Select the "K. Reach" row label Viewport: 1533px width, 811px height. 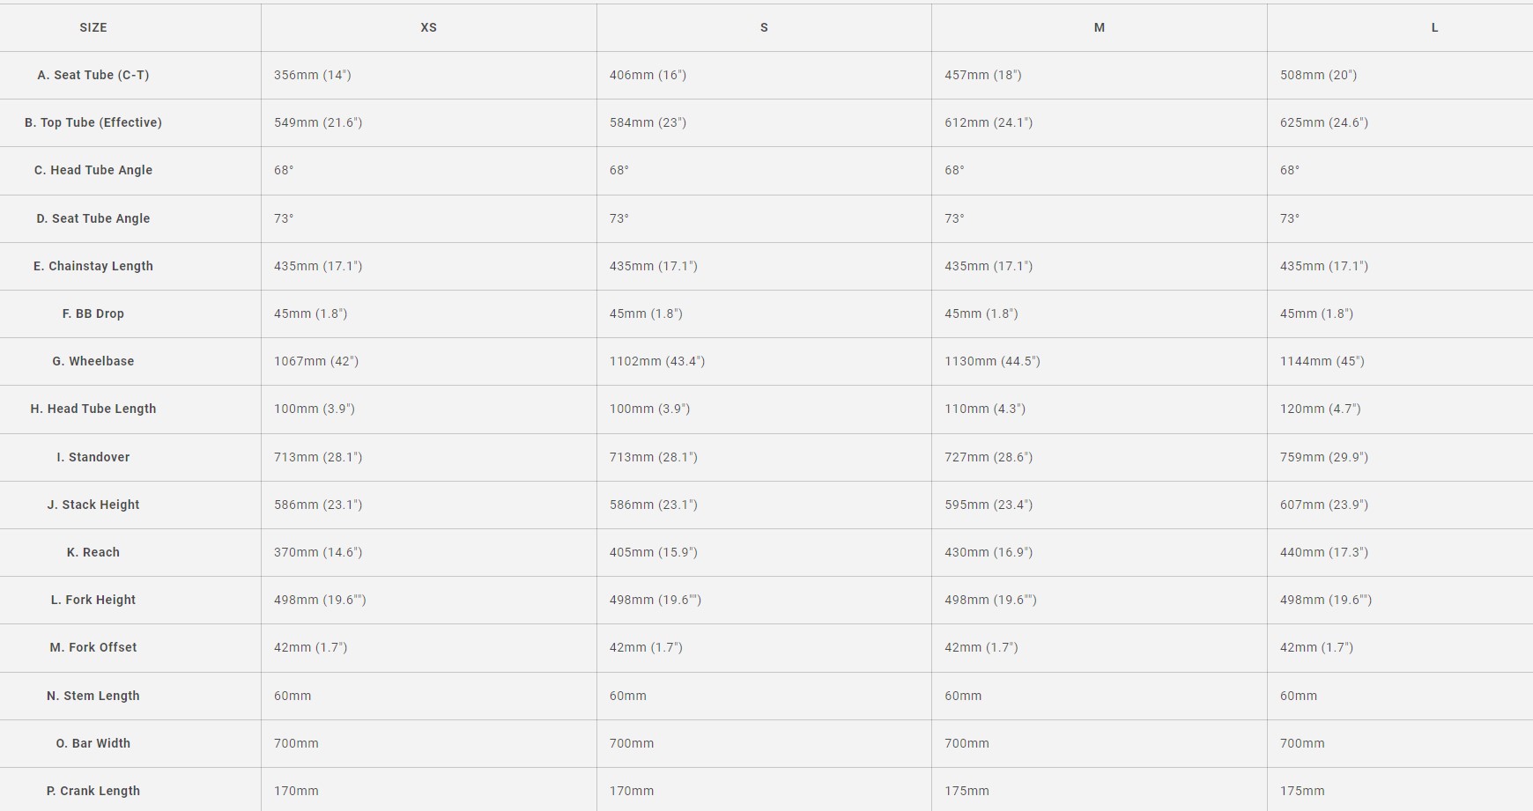tap(93, 552)
